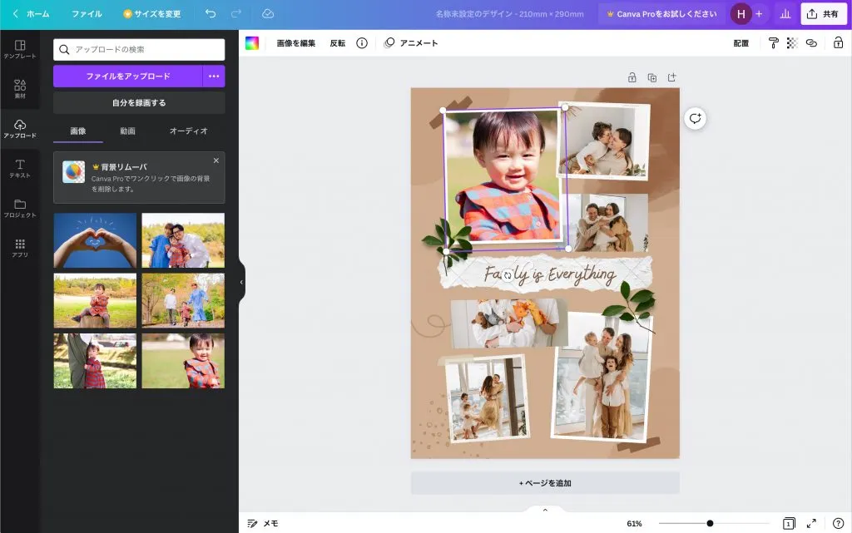The width and height of the screenshot is (852, 533).
Task: Dismiss the 背景リムーバ promo card
Action: pyautogui.click(x=216, y=160)
